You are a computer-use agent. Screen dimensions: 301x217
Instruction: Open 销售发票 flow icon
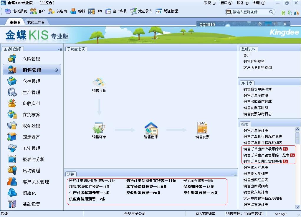[x=202, y=128]
